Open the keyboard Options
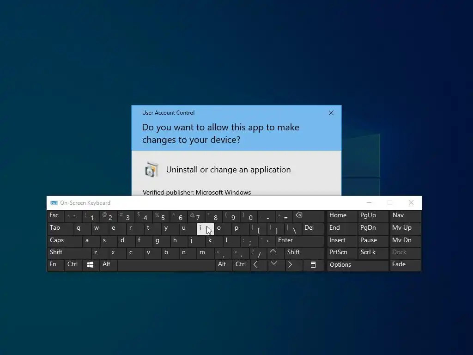This screenshot has width=473, height=355. 358,265
